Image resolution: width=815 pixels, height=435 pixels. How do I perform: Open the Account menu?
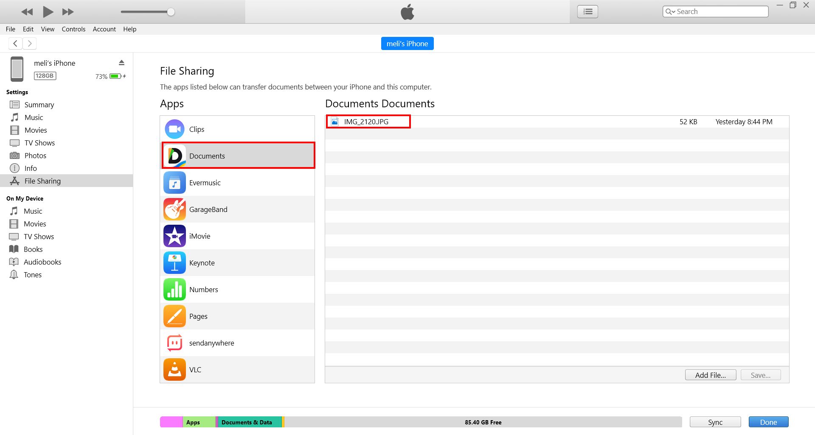coord(104,29)
